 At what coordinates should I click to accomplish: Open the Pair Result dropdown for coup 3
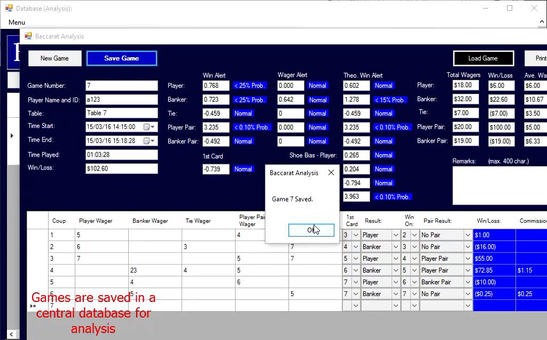(468, 259)
